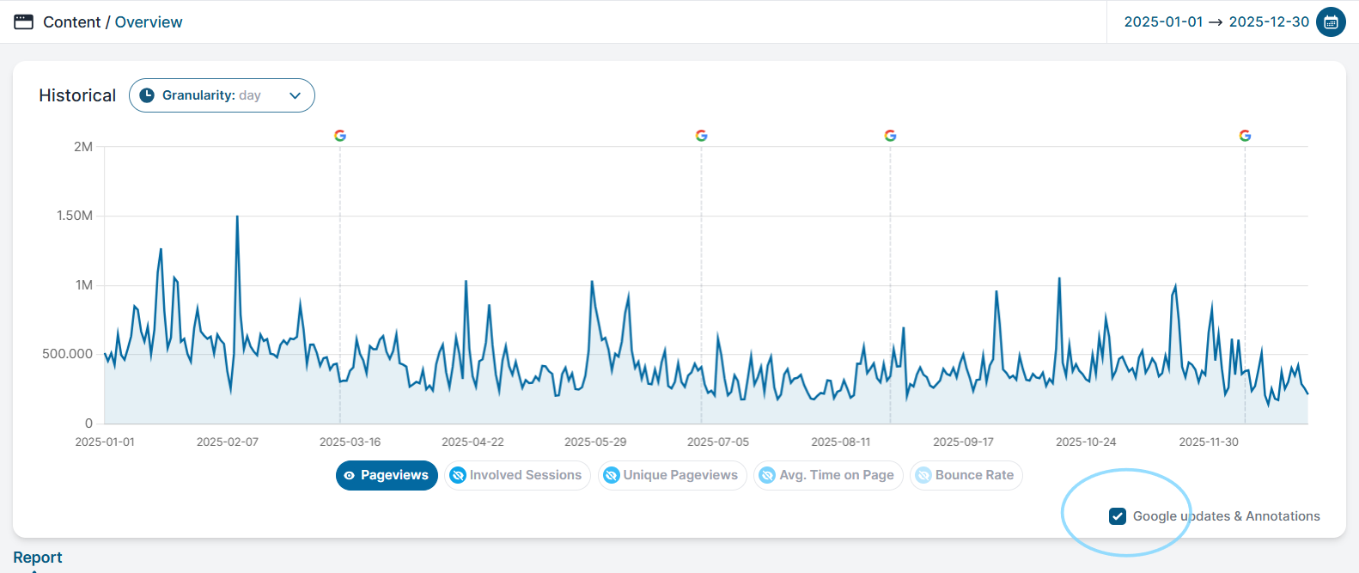The image size is (1359, 573).
Task: Click the 2025-08-11 x-axis label
Action: coord(841,442)
